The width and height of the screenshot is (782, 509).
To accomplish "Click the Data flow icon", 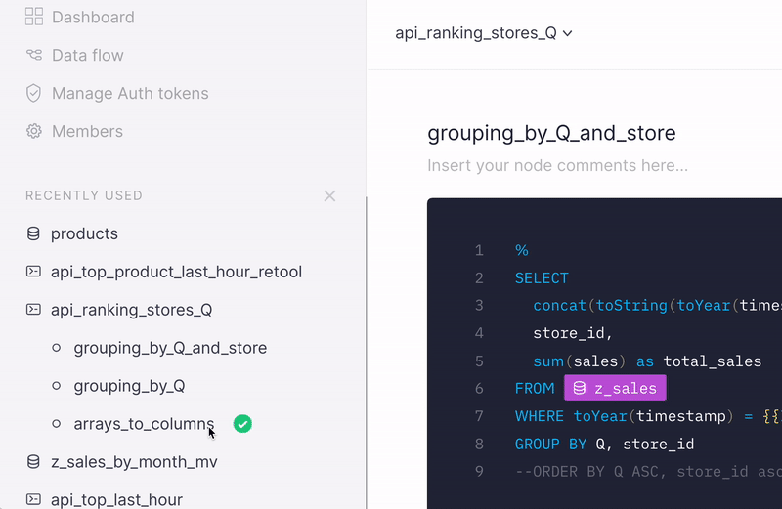I will tap(34, 55).
